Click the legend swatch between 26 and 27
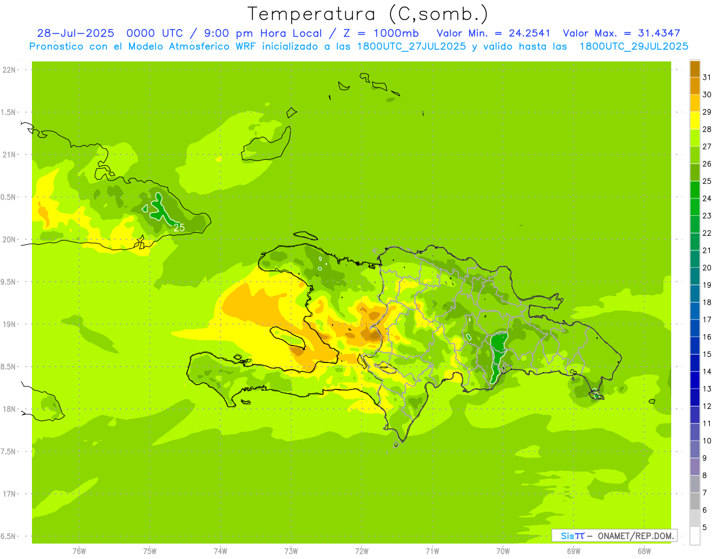Viewport: 723px width, 559px height. [x=695, y=155]
